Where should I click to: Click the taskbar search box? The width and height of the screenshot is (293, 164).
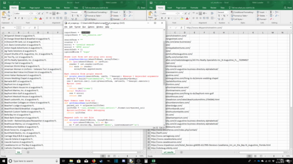[33, 161]
